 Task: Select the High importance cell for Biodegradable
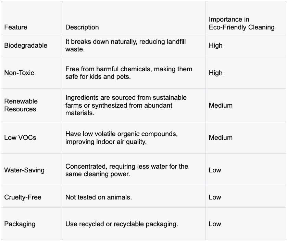pos(246,45)
